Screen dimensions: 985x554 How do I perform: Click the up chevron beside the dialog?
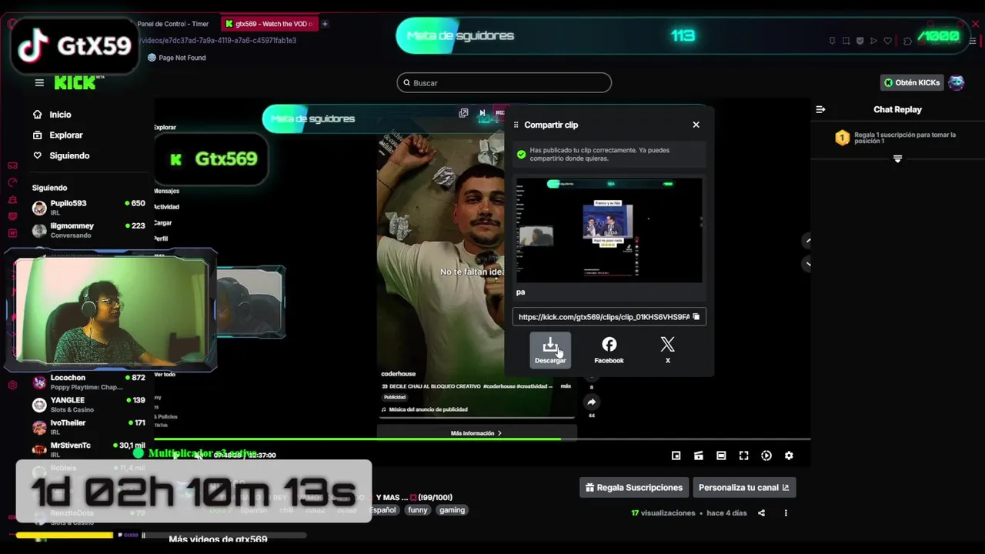807,242
